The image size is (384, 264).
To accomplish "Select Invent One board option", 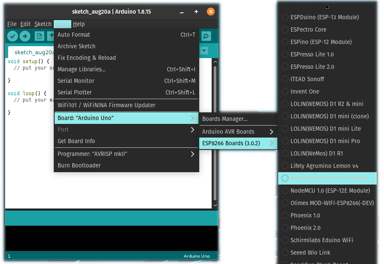I will pyautogui.click(x=327, y=91).
